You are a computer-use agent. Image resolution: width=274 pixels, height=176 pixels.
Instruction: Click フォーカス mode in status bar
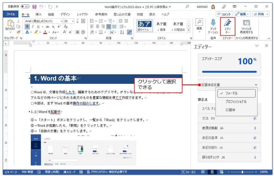(x=188, y=172)
